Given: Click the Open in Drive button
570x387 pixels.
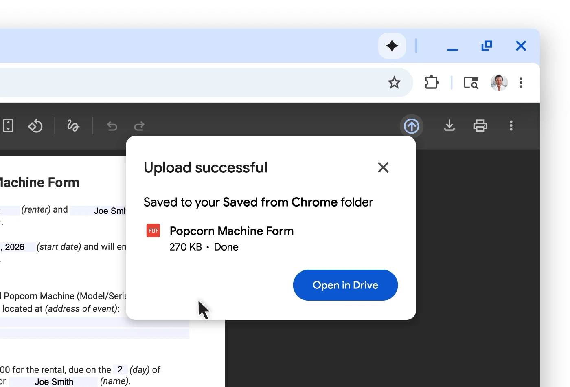Looking at the screenshot, I should pos(345,285).
